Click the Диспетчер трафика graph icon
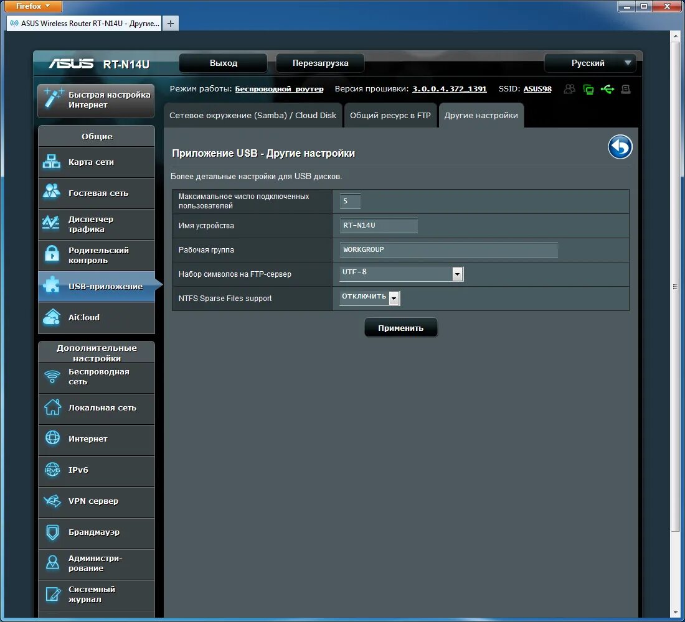This screenshot has width=685, height=622. (x=51, y=223)
